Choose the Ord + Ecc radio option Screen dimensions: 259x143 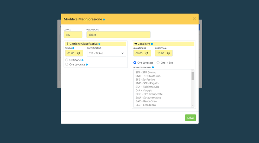[158, 63]
